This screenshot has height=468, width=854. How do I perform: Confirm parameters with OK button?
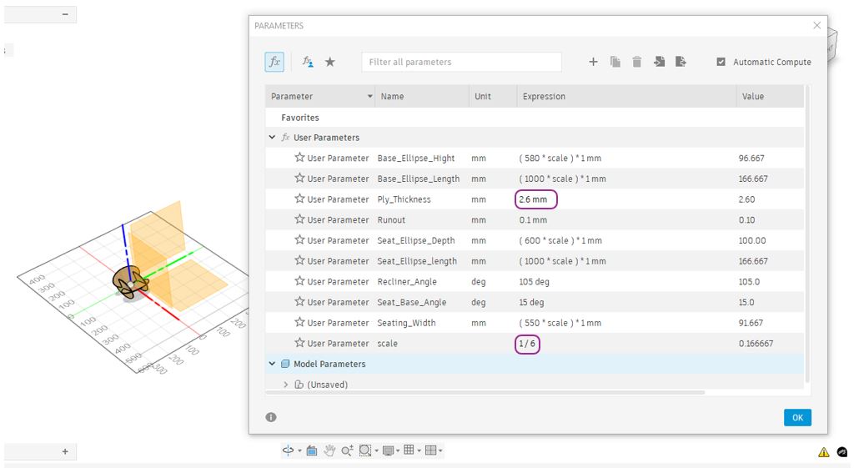point(797,417)
